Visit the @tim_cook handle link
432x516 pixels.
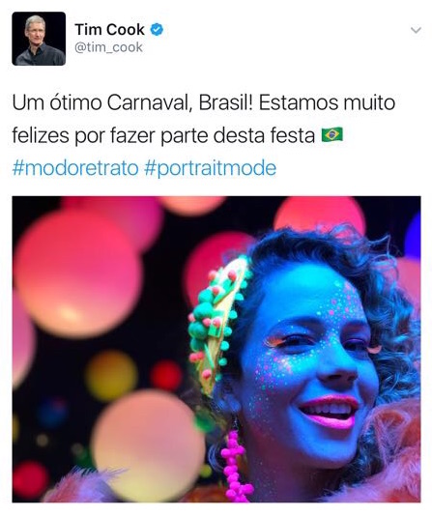109,47
